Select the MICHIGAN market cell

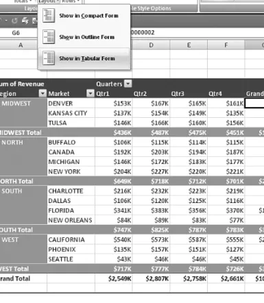(x=71, y=162)
